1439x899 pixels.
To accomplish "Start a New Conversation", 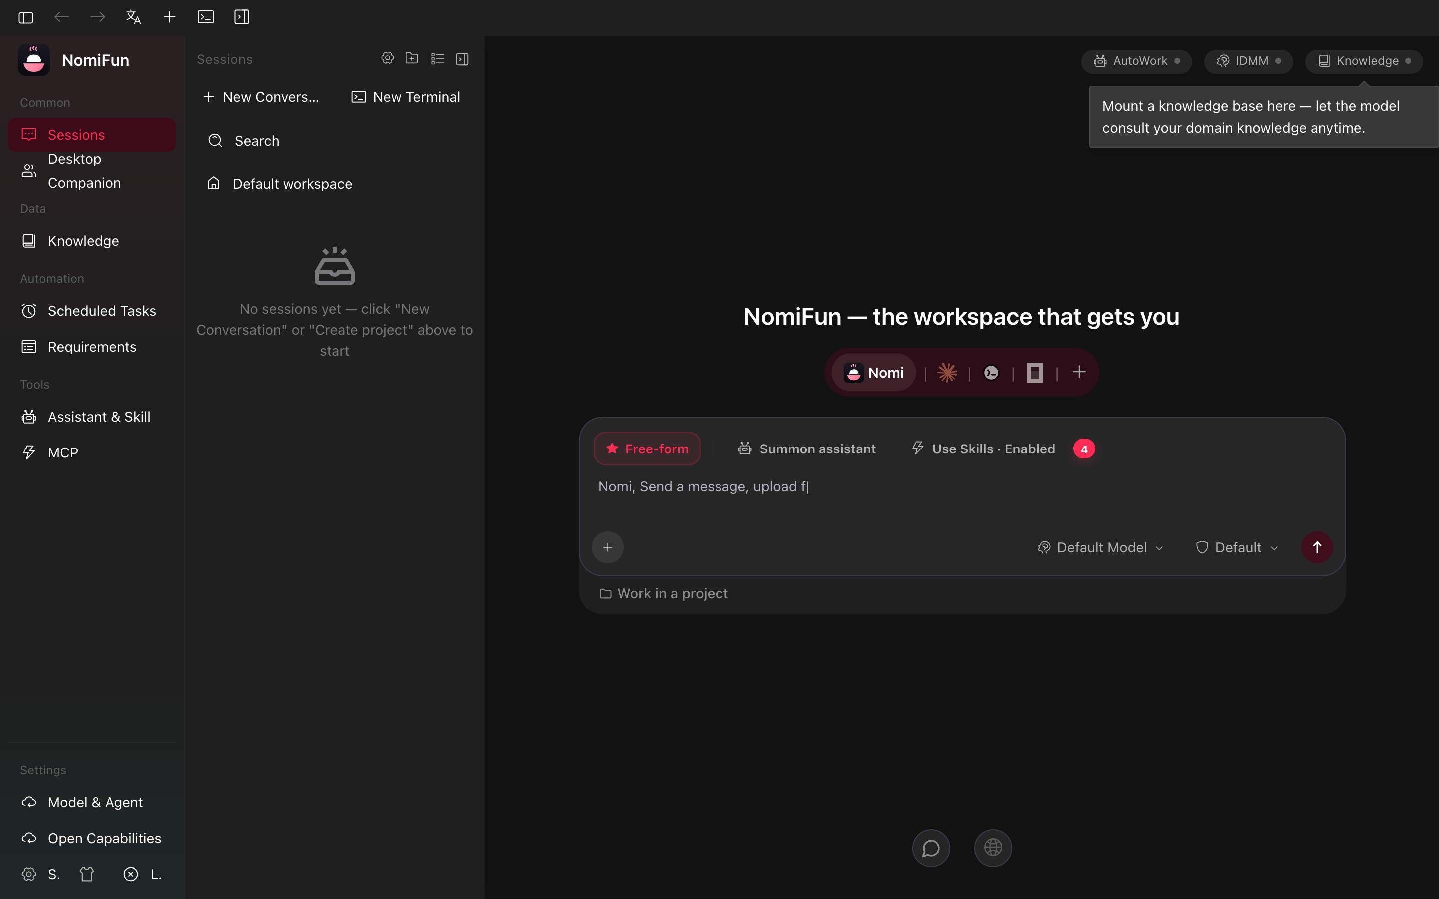I will (x=262, y=97).
